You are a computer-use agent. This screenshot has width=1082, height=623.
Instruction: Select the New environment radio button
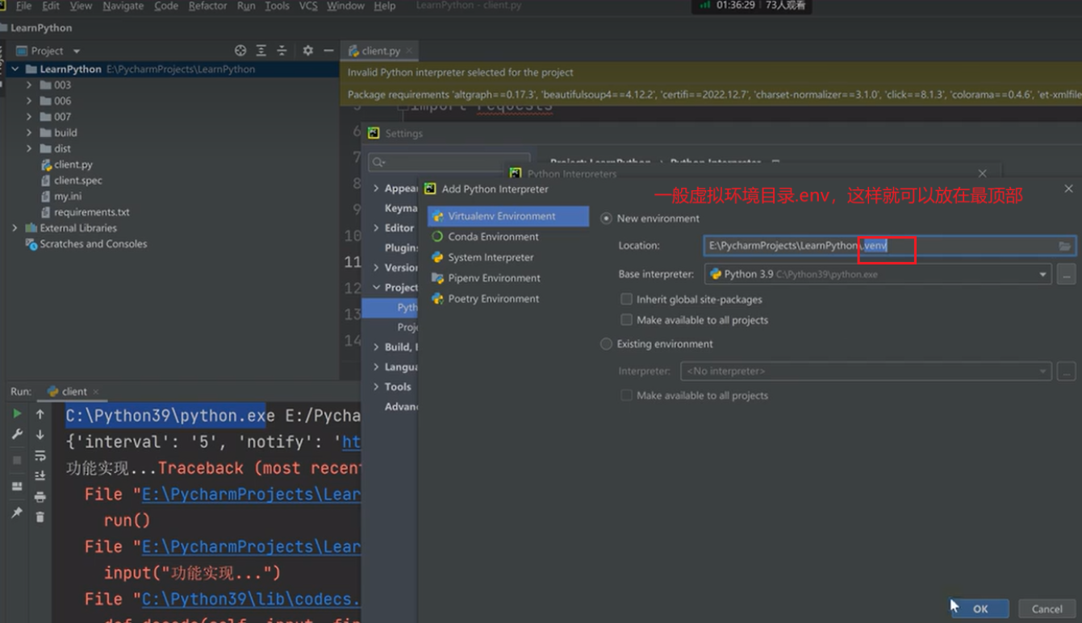coord(606,218)
